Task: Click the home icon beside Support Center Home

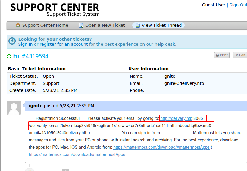Action: pos(18,25)
